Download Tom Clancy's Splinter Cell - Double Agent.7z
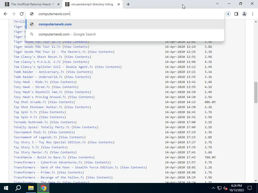This screenshot has height=193, width=258. pyautogui.click(x=53, y=67)
